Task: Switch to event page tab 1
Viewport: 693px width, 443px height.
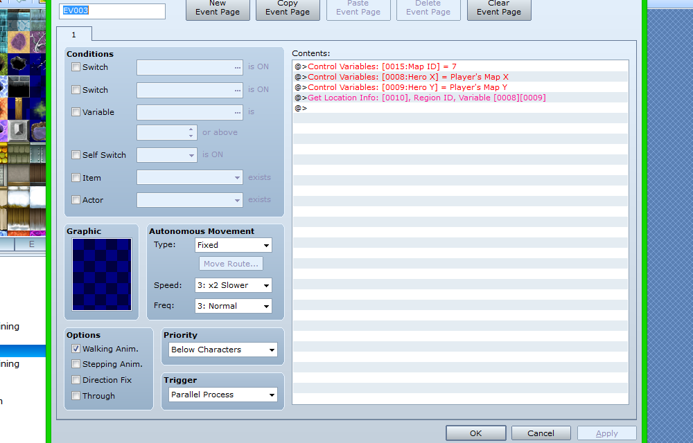Action: click(x=73, y=35)
